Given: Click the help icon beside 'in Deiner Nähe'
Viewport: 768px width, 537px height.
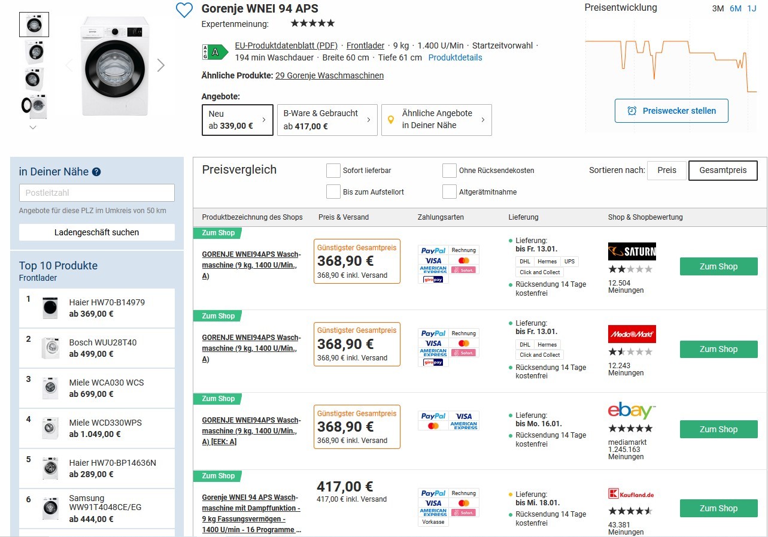Looking at the screenshot, I should pos(96,172).
